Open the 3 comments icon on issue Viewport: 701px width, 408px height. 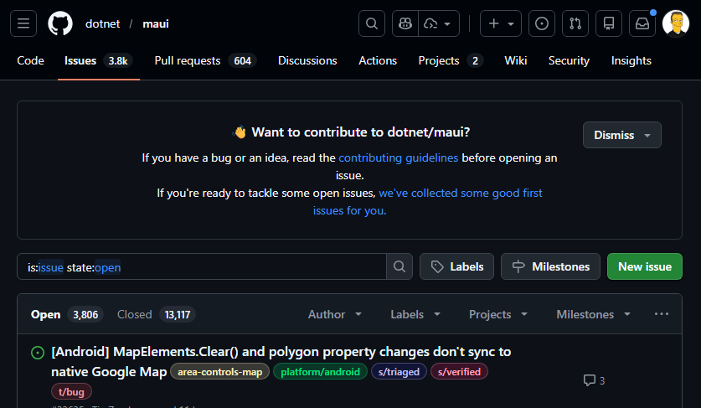[594, 380]
